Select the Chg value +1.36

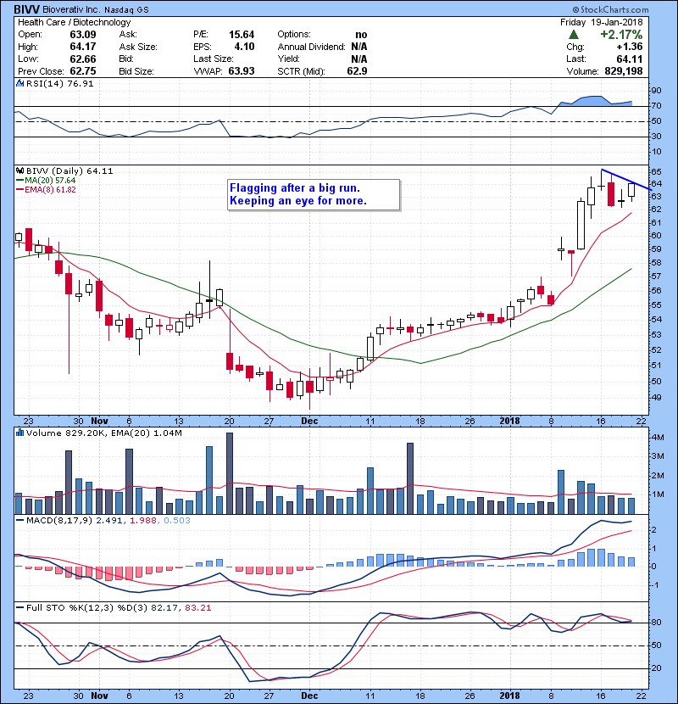pyautogui.click(x=629, y=47)
